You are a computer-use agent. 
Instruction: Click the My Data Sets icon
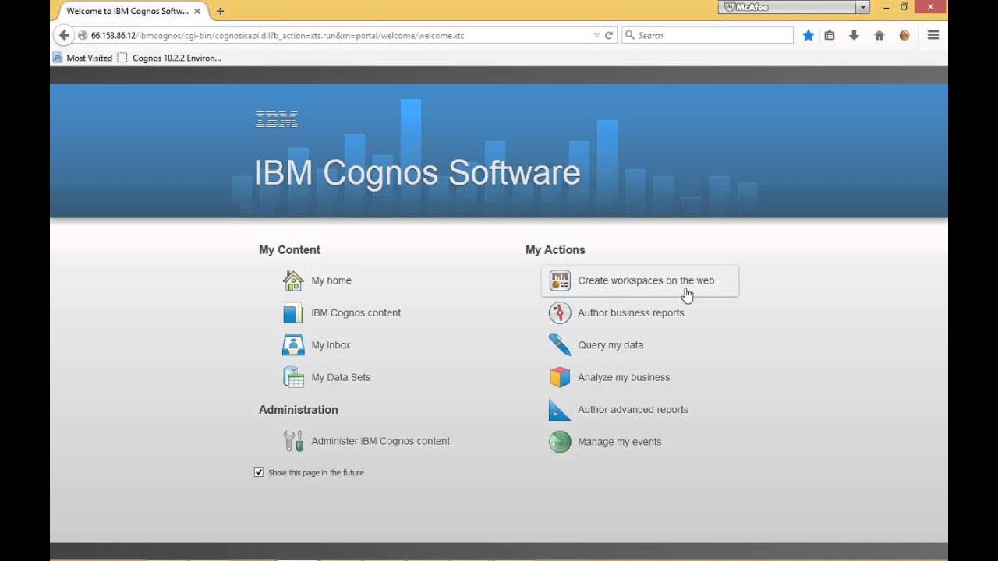293,377
